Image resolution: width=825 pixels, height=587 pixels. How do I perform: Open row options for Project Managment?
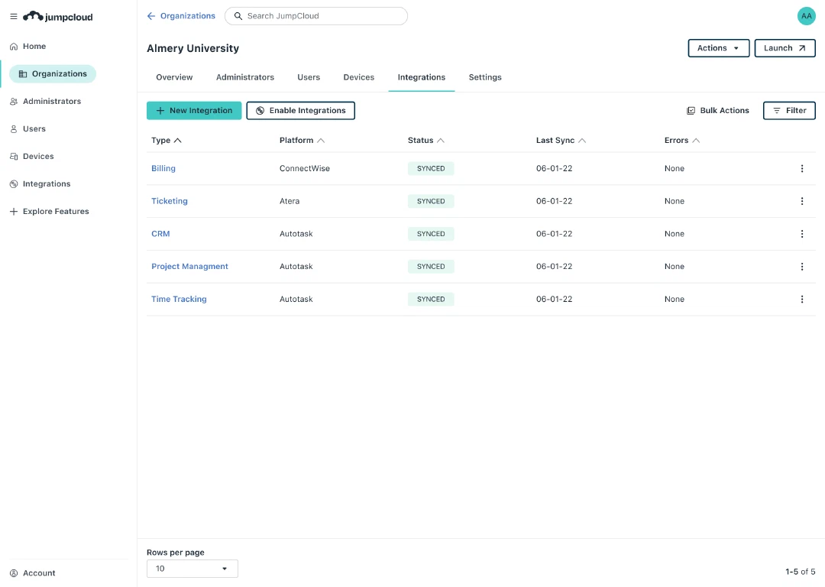click(x=802, y=267)
